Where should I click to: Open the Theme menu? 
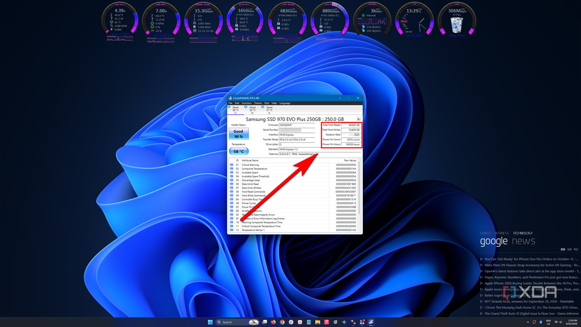258,103
